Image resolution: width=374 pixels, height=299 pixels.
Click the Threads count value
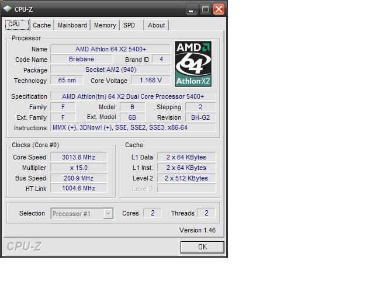coord(206,213)
